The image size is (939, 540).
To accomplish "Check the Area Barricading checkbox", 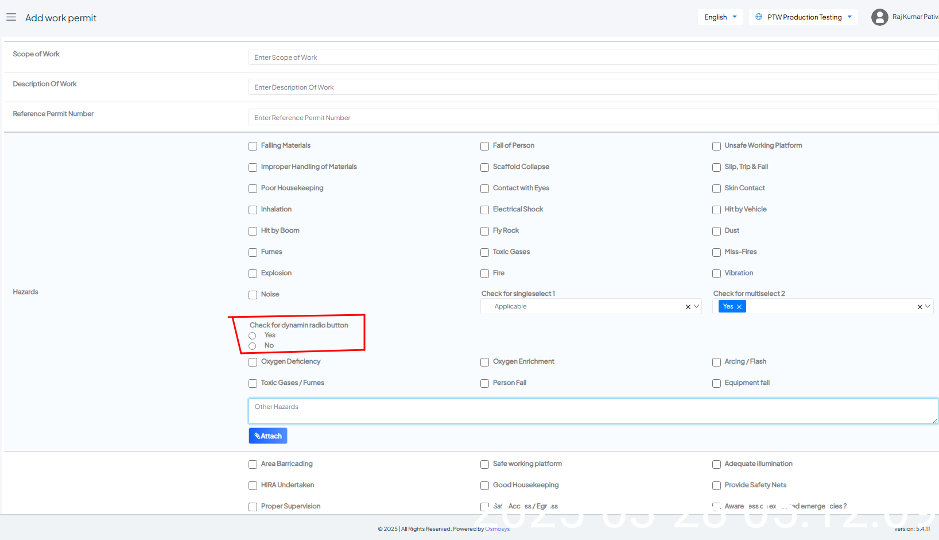I will [253, 464].
